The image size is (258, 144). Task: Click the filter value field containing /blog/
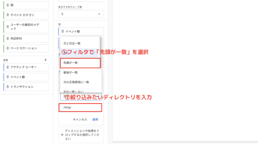coord(80,108)
